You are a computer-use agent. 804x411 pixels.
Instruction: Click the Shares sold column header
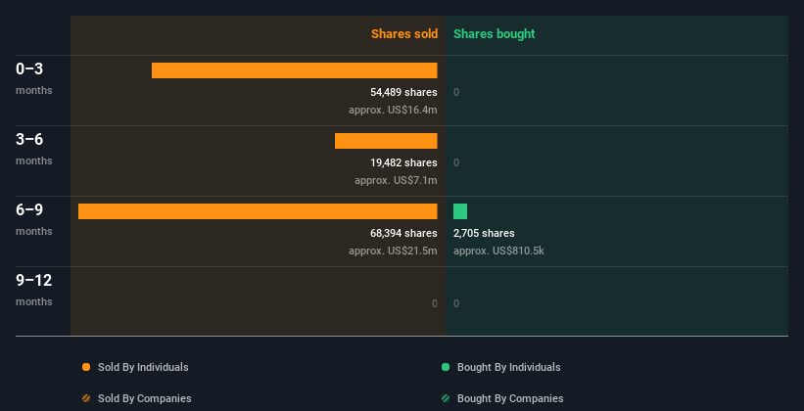click(x=404, y=34)
